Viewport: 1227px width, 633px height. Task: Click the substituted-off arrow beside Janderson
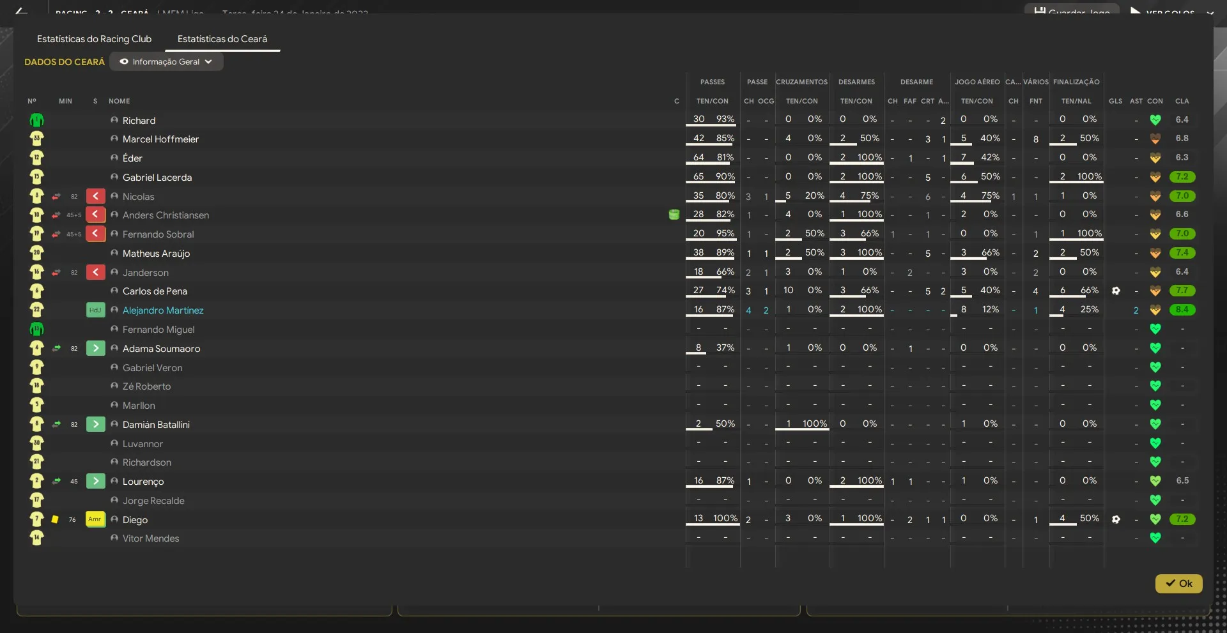click(x=95, y=272)
